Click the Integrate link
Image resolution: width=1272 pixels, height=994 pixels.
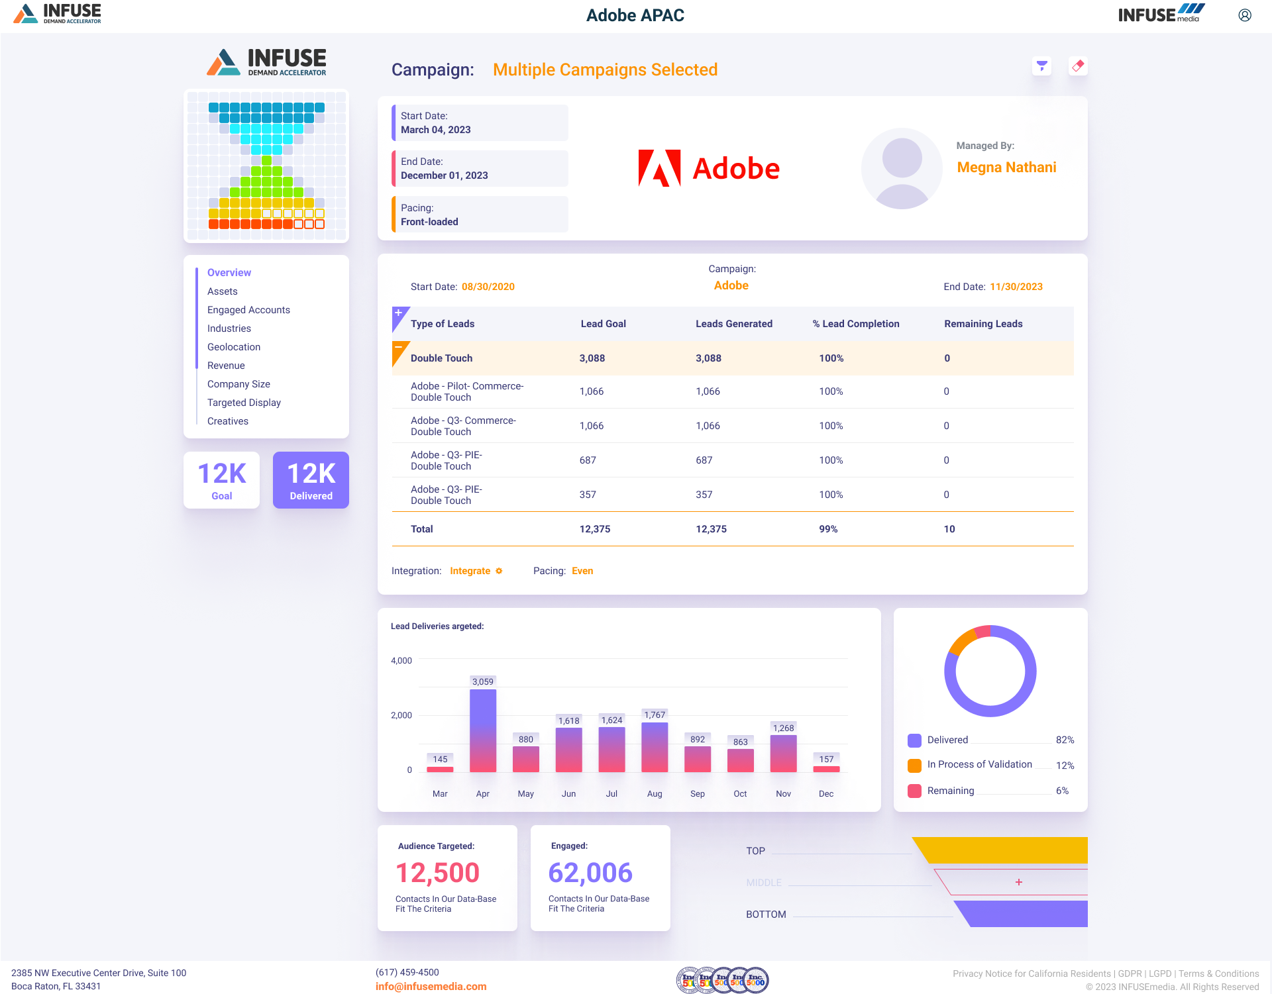pyautogui.click(x=470, y=571)
